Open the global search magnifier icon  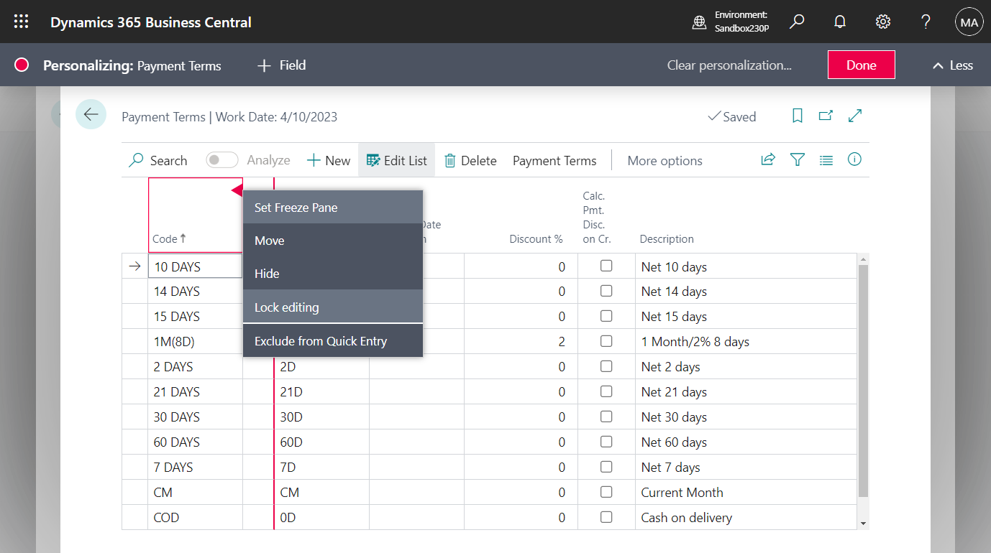796,22
